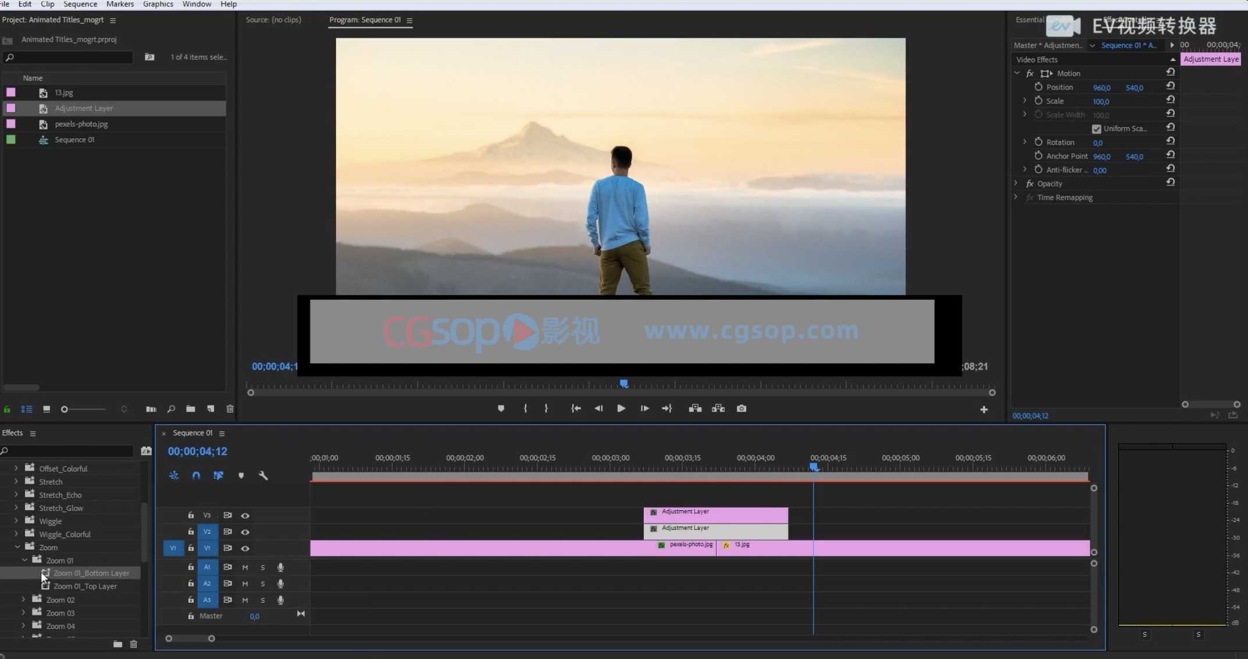1248x659 pixels.
Task: Click the Project panel thumbnail zoom slider
Action: pos(65,409)
